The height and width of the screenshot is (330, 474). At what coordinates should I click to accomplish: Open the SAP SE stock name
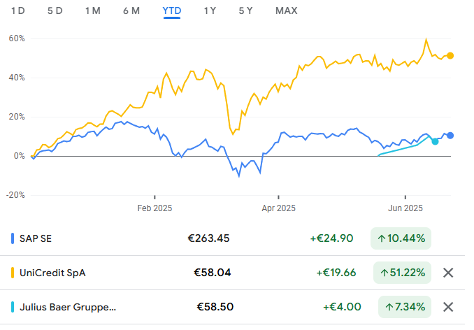pos(36,238)
